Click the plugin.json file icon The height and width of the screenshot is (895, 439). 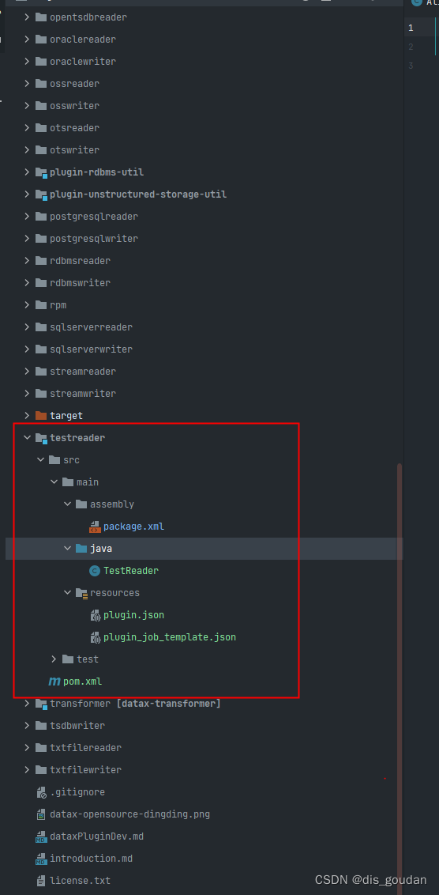click(x=96, y=615)
